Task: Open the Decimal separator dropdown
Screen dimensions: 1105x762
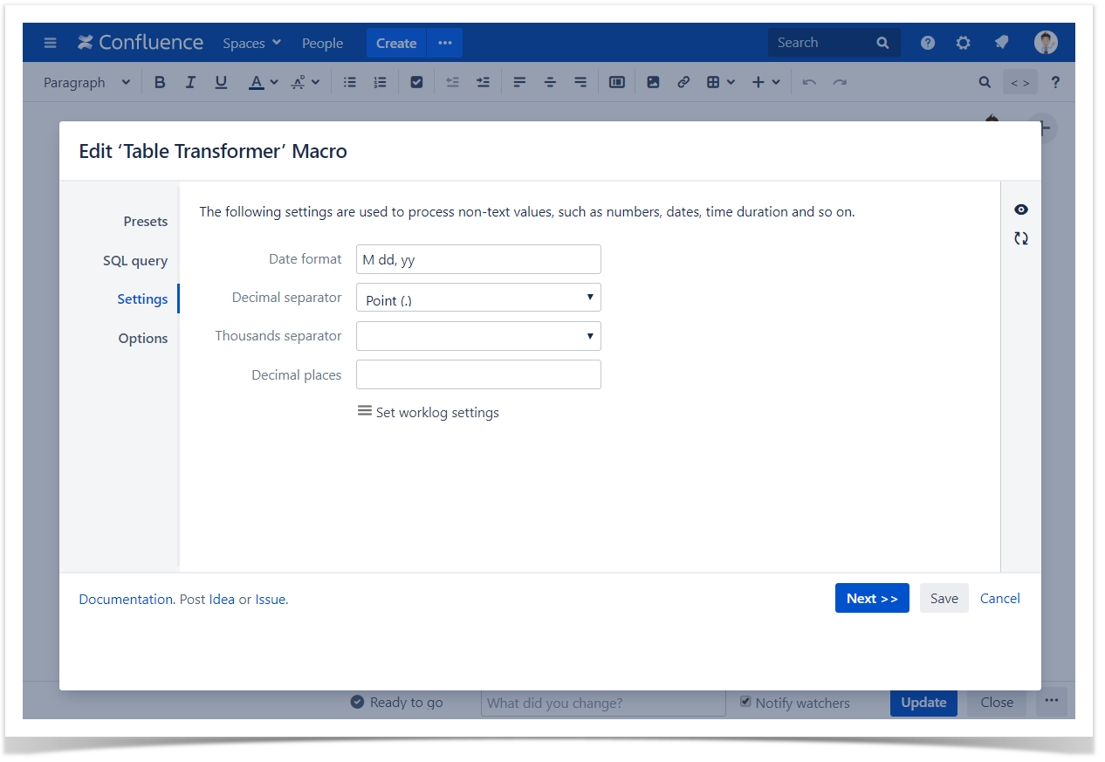Action: coord(478,298)
